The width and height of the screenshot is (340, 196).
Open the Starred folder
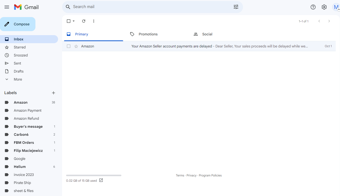[x=29, y=47]
